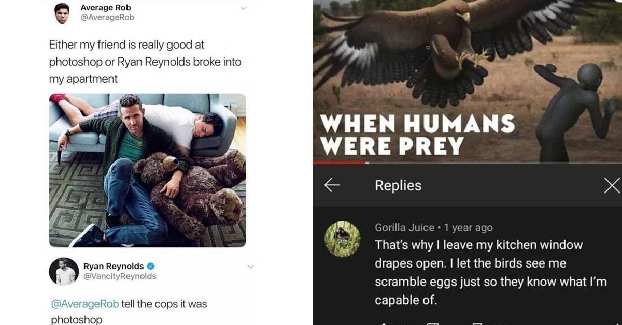Image resolution: width=622 pixels, height=325 pixels.
Task: Open Gorilla Juice's commenter avatar
Action: pos(342,239)
